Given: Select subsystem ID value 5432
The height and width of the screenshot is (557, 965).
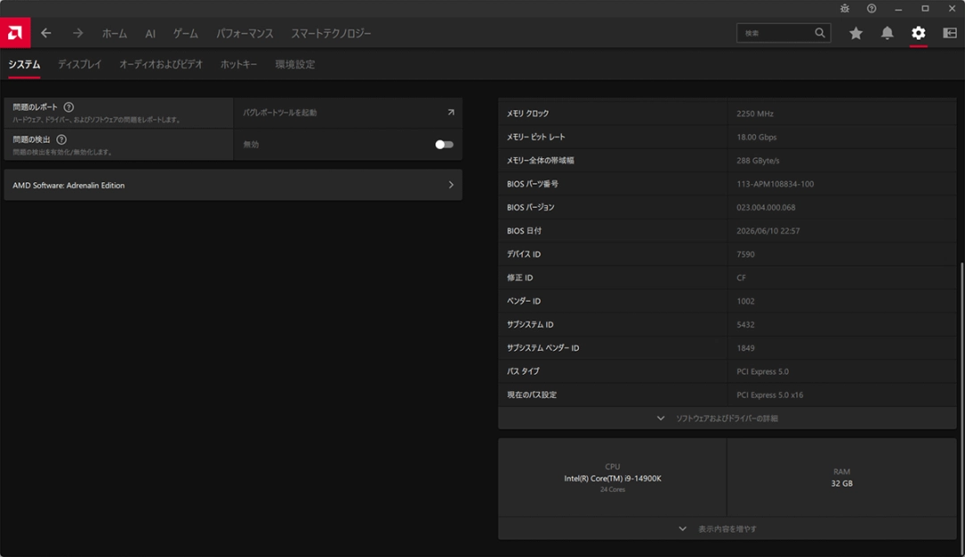Looking at the screenshot, I should point(745,324).
